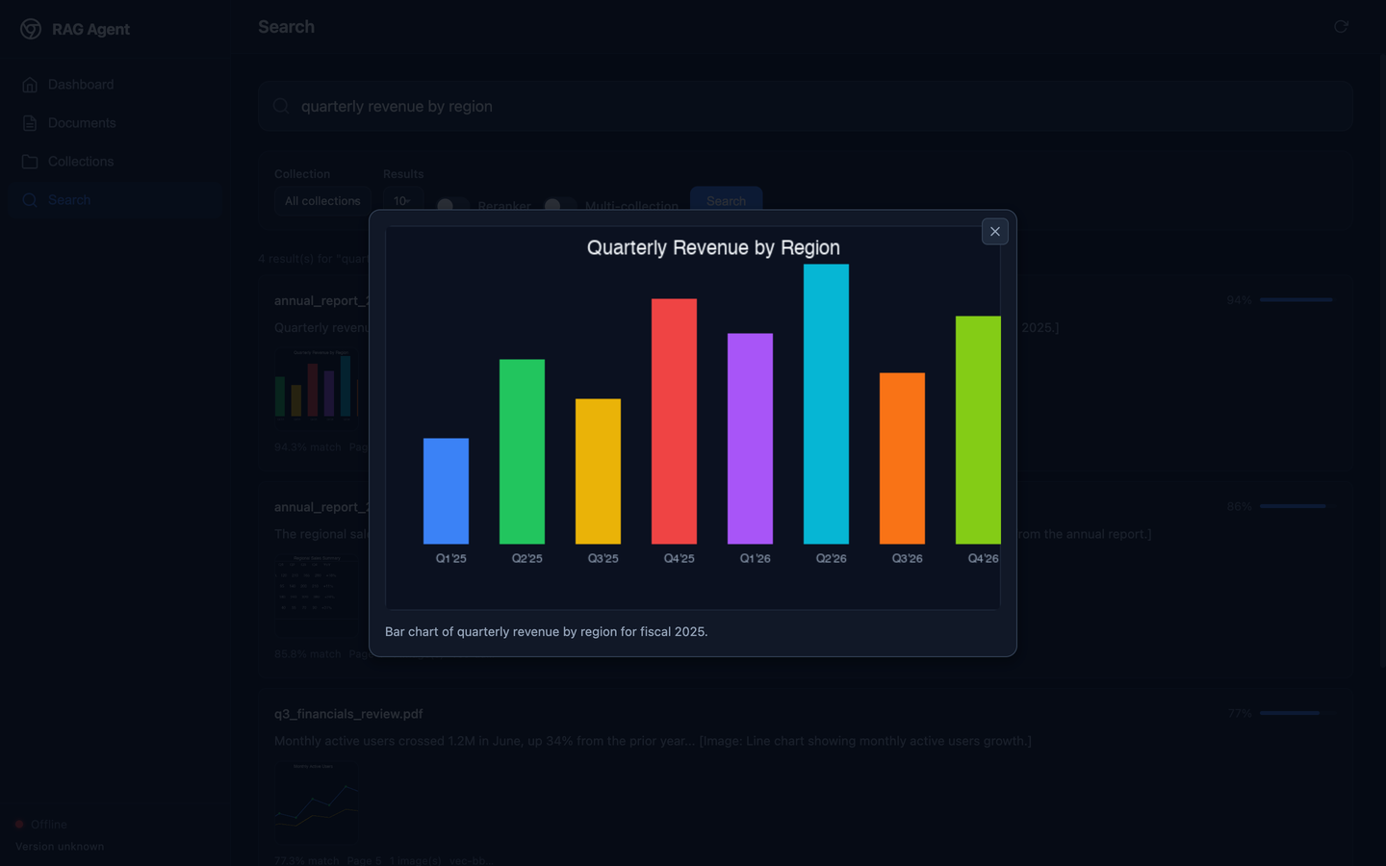
Task: Click the 86% relevance score bar
Action: (1296, 506)
